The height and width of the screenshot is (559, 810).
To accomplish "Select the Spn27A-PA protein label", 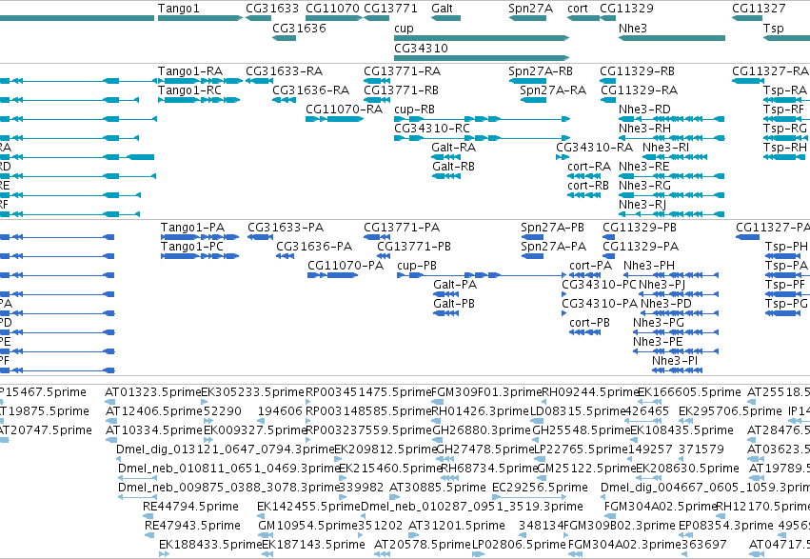I will click(x=553, y=247).
